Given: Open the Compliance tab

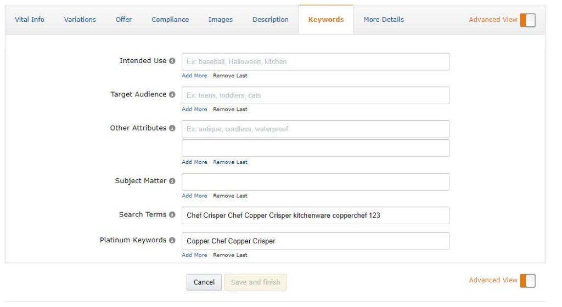Looking at the screenshot, I should pos(170,20).
